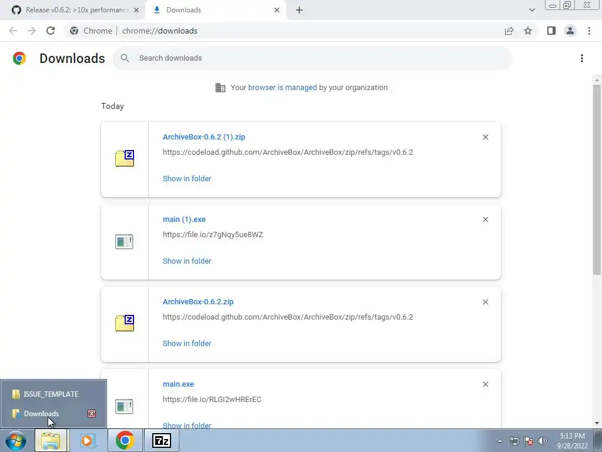The height and width of the screenshot is (452, 602).
Task: Close the GitHub Release v0.6.2 tab
Action: tap(136, 10)
